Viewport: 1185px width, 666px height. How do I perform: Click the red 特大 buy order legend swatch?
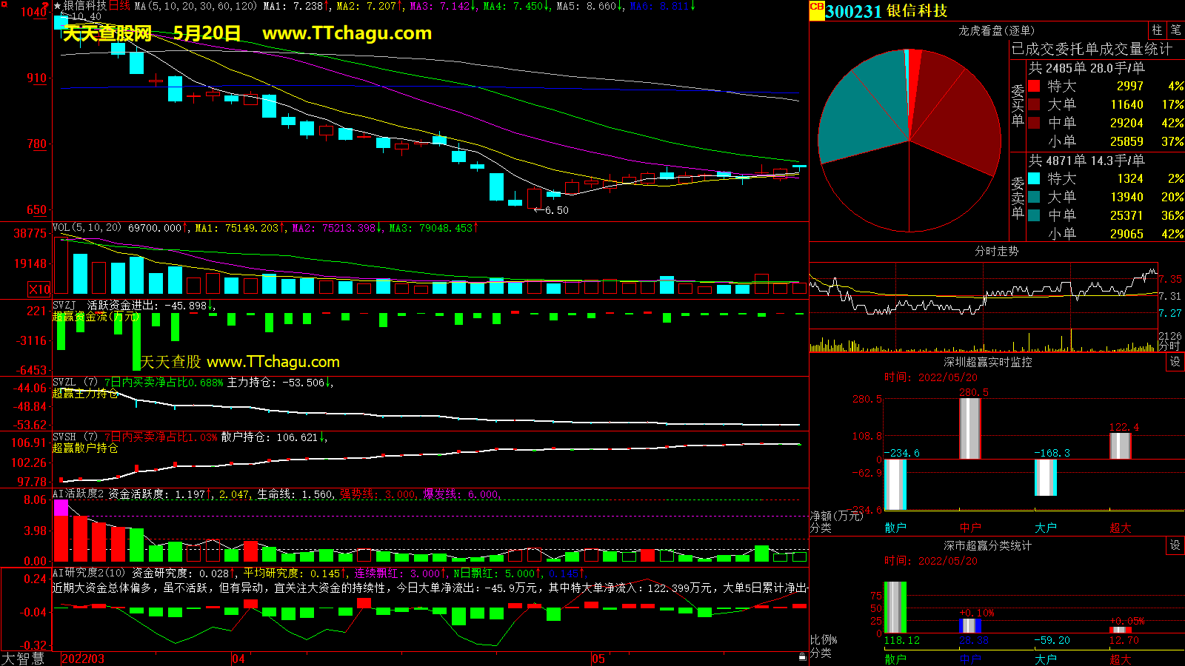(1034, 87)
